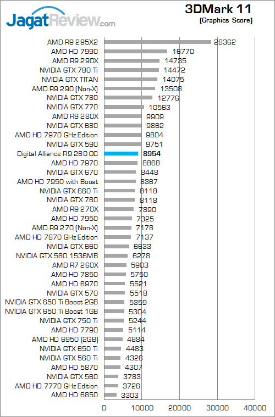The height and width of the screenshot is (417, 275).
Task: Click the NVIDIA GTX TITAN bar
Action: pyautogui.click(x=131, y=79)
